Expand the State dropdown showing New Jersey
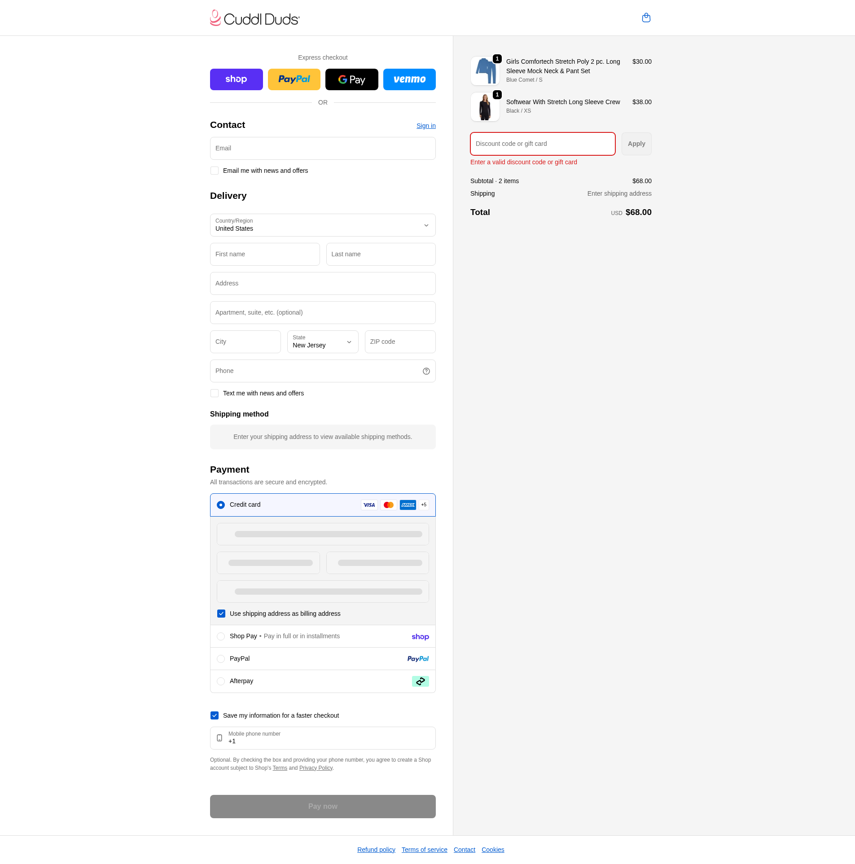The image size is (855, 864). click(322, 342)
